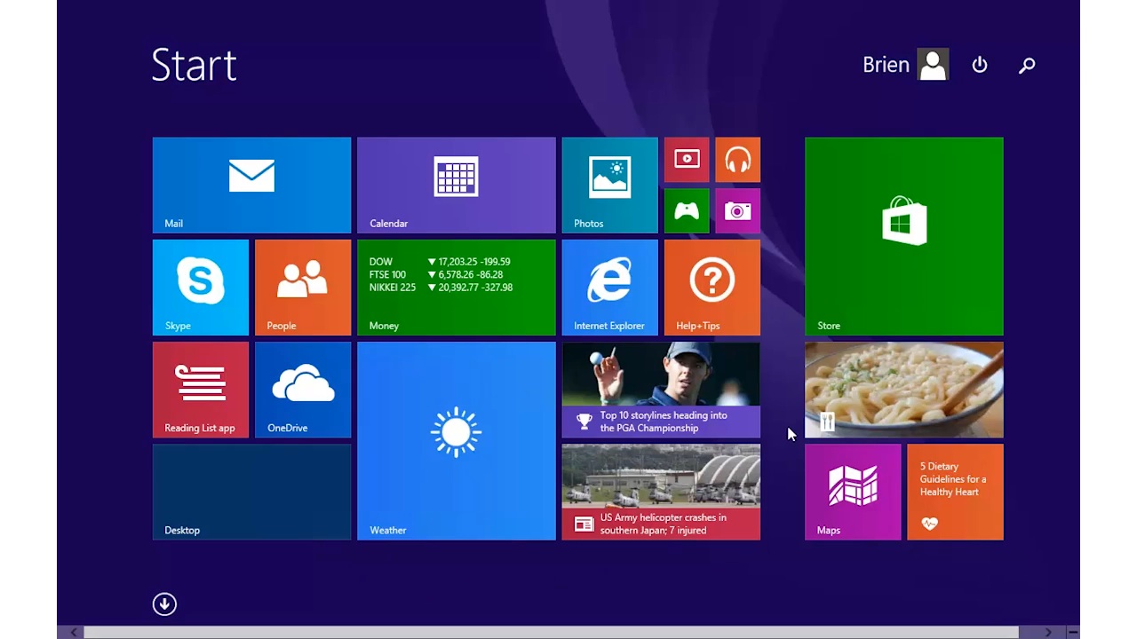Click the horizontal scrollbar left arrow
The height and width of the screenshot is (639, 1137).
(75, 632)
